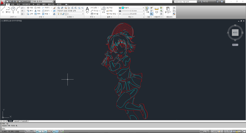This screenshot has width=246, height=133.
Task: Expand the Annotation (주석) panel
Action: pos(92,17)
